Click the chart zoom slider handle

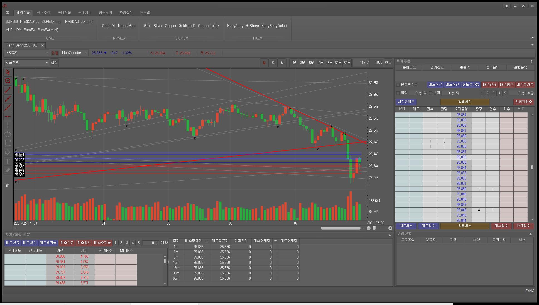pyautogui.click(x=374, y=228)
